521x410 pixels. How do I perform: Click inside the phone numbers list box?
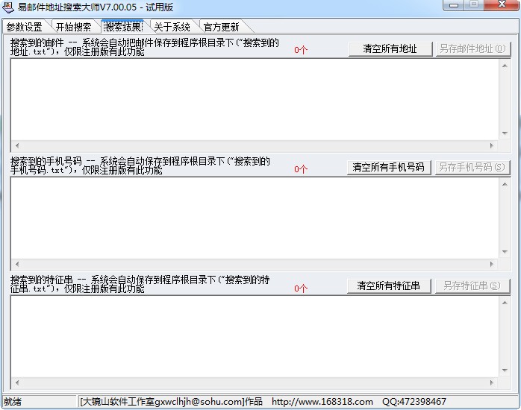click(x=255, y=218)
